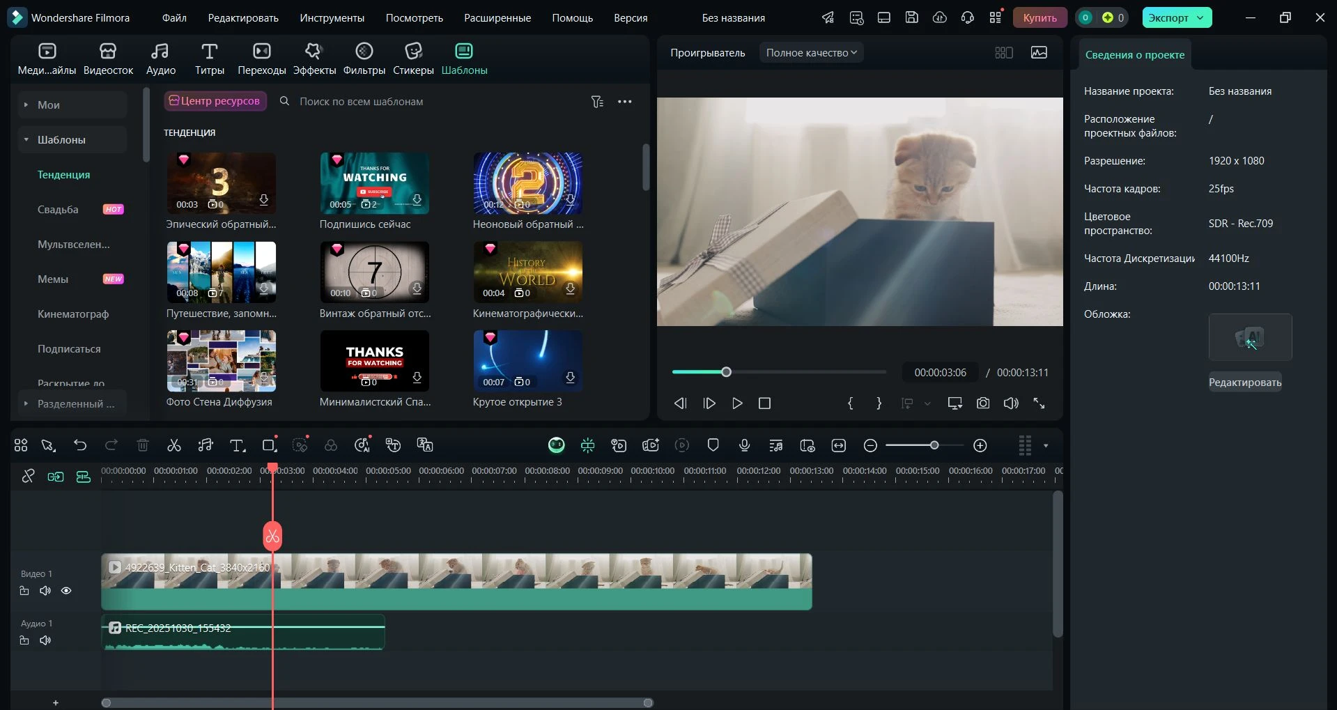Screen dimensions: 1337x710
Task: Open the Effects panel
Action: point(314,59)
